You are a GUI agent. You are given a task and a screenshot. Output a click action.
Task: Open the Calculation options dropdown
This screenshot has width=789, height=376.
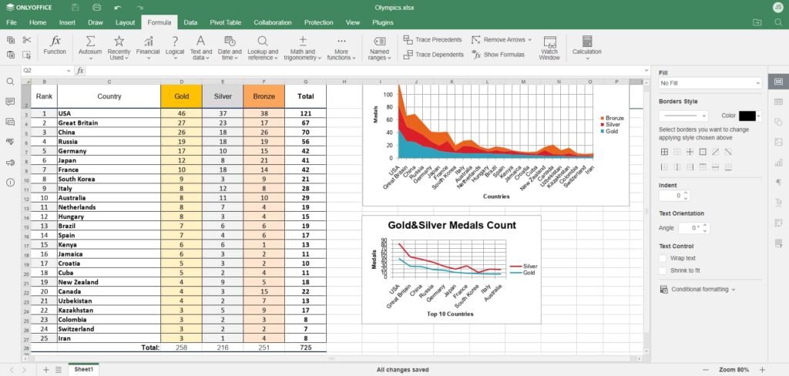pos(586,49)
